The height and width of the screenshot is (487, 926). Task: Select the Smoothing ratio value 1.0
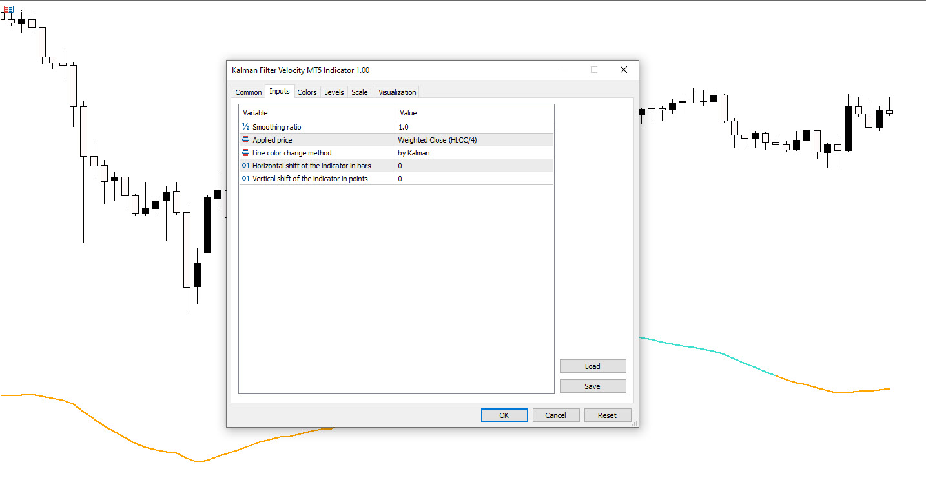[475, 127]
